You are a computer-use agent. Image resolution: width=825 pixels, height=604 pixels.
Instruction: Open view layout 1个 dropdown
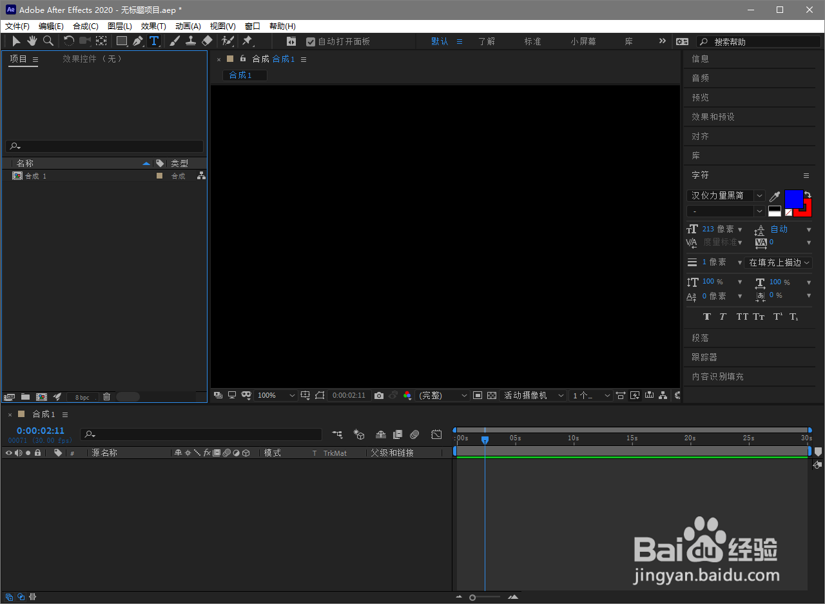[x=591, y=395]
